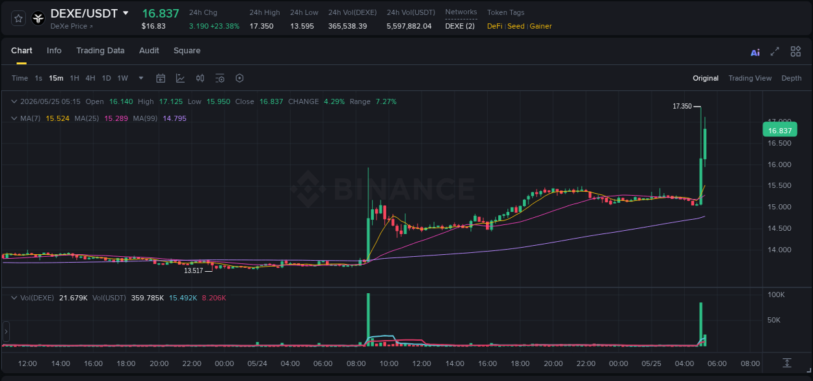Click the DeFi token tag
This screenshot has width=813, height=381.
494,26
